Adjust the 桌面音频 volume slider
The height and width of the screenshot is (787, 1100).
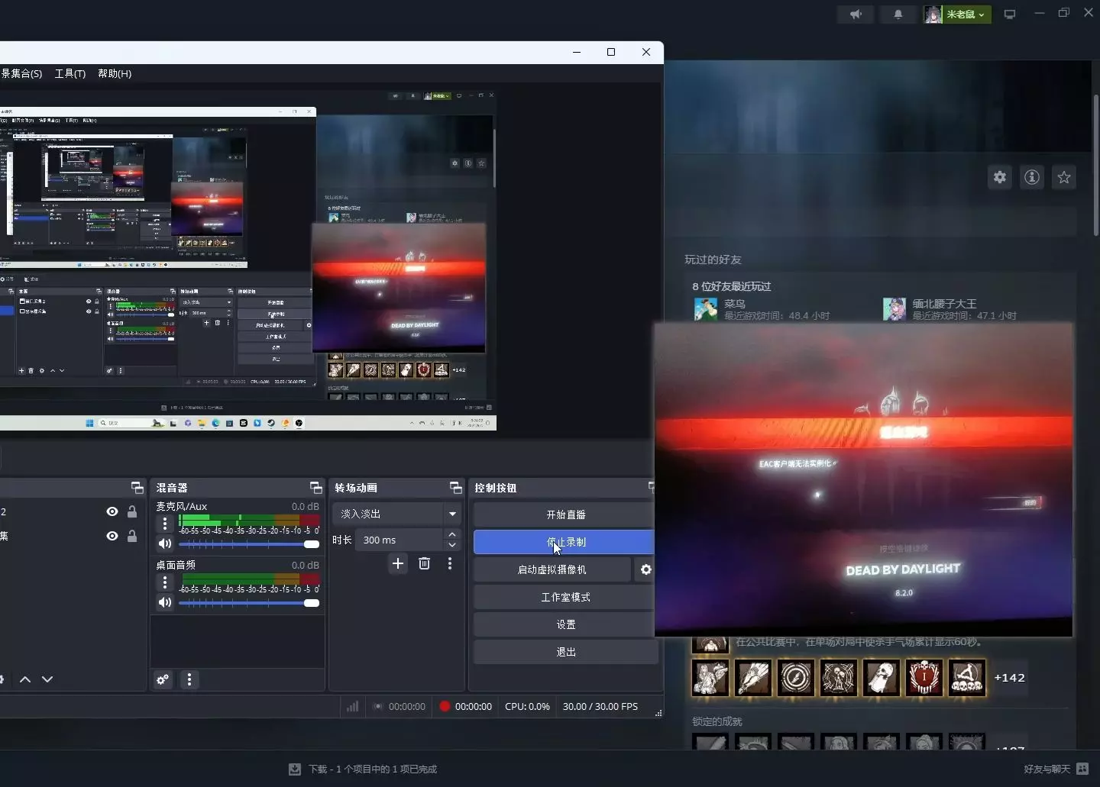(x=249, y=603)
